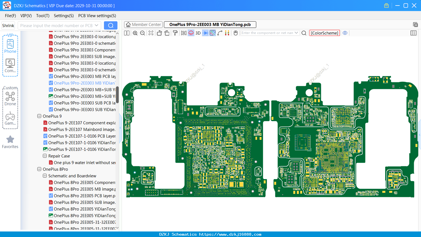Collapse the OnePlus 8Pro tree node
Screen dimensions: 421x237
click(x=39, y=169)
